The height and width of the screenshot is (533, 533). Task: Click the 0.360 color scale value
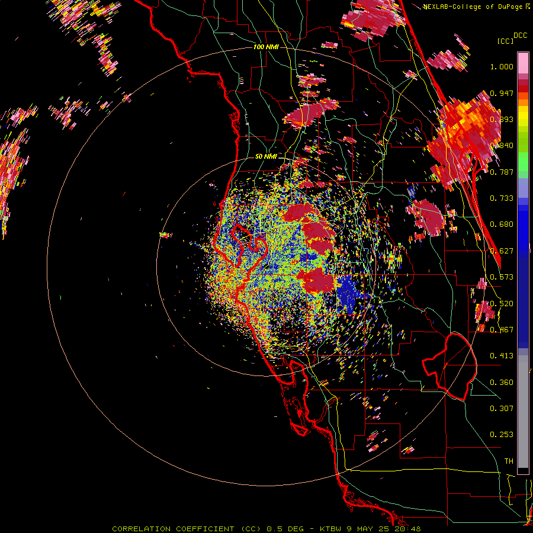502,383
